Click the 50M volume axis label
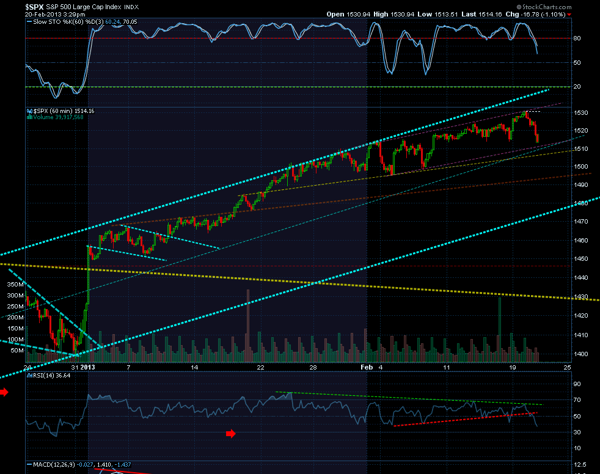The width and height of the screenshot is (600, 474). (17, 351)
